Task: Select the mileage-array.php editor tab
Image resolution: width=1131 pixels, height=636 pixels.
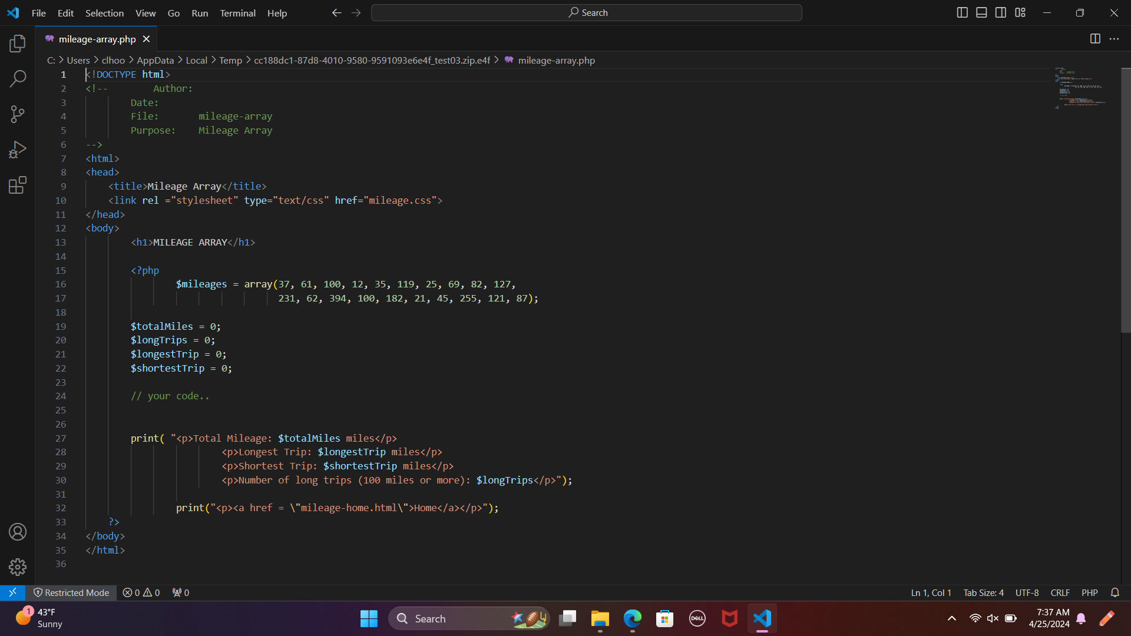Action: 96,39
